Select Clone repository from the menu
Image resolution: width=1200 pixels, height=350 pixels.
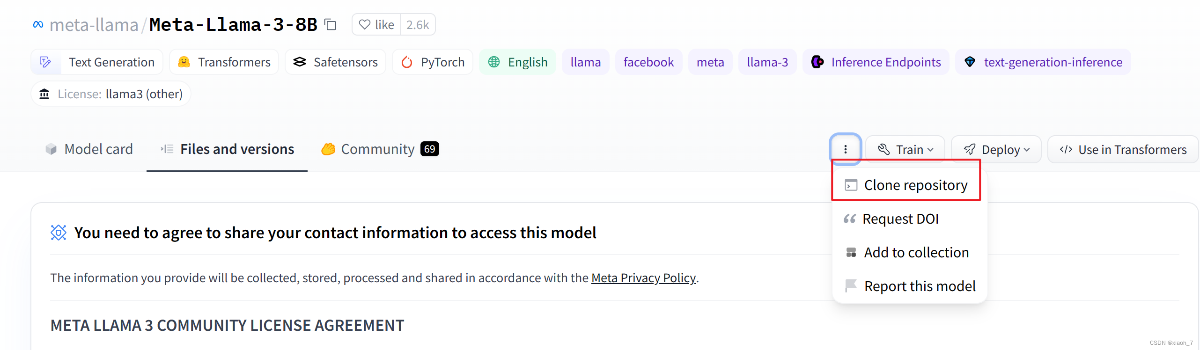click(x=906, y=185)
